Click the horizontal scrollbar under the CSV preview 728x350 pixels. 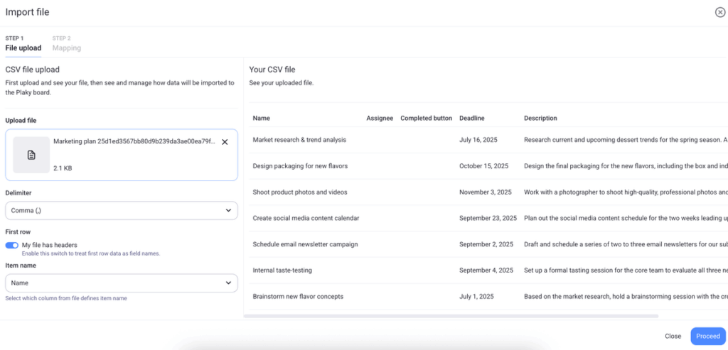451,316
